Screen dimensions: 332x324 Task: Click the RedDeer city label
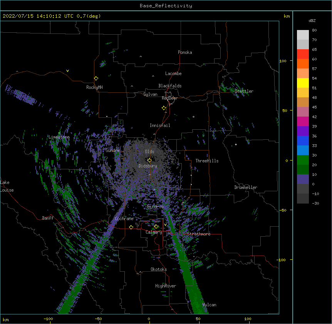pos(169,98)
